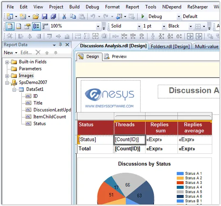Open the ReSharper menu
The height and width of the screenshot is (206, 221).
click(x=198, y=7)
